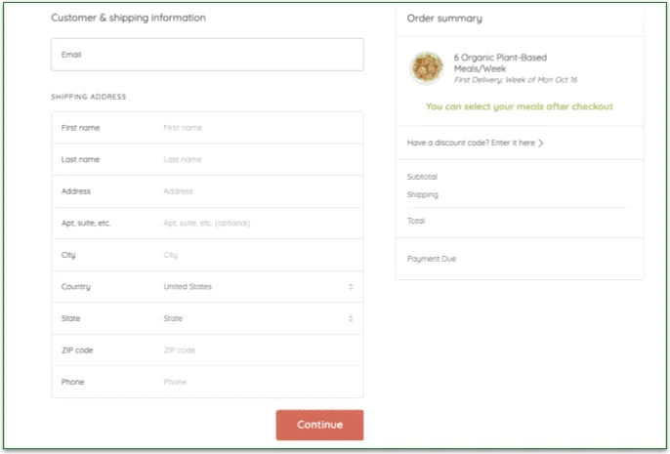Screen dimensions: 670x454
Task: Click the Subtotal label
Action: click(422, 177)
